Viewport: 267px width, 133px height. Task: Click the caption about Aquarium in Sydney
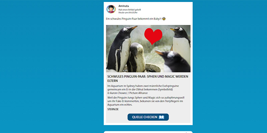pos(143,88)
